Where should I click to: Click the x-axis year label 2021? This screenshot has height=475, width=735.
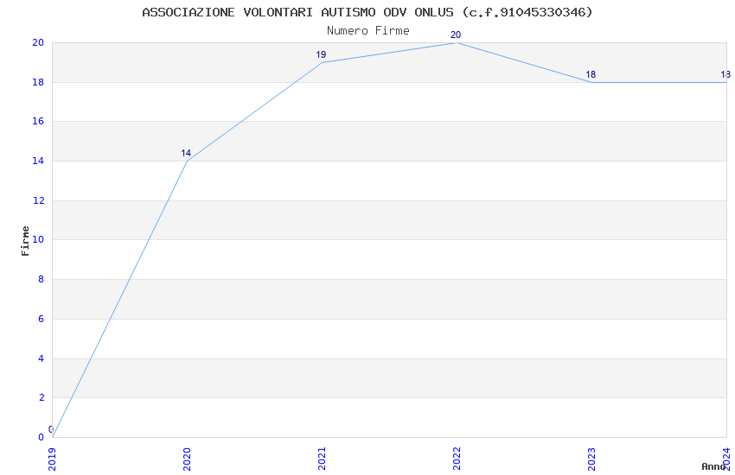322,459
